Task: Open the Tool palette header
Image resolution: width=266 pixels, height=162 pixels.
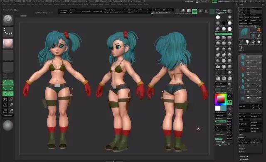Action: pyautogui.click(x=241, y=5)
